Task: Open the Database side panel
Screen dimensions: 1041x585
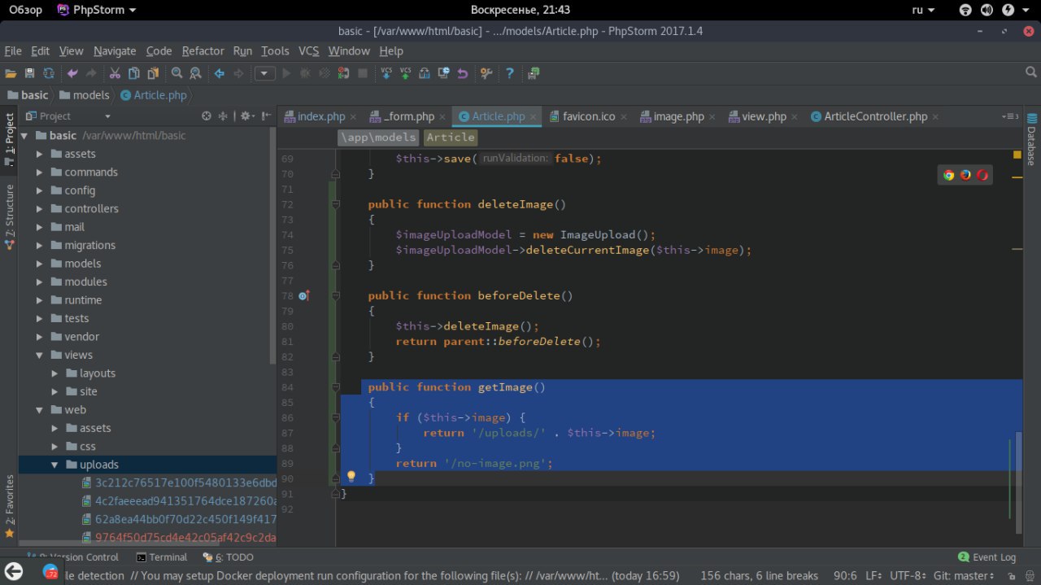Action: tap(1031, 140)
